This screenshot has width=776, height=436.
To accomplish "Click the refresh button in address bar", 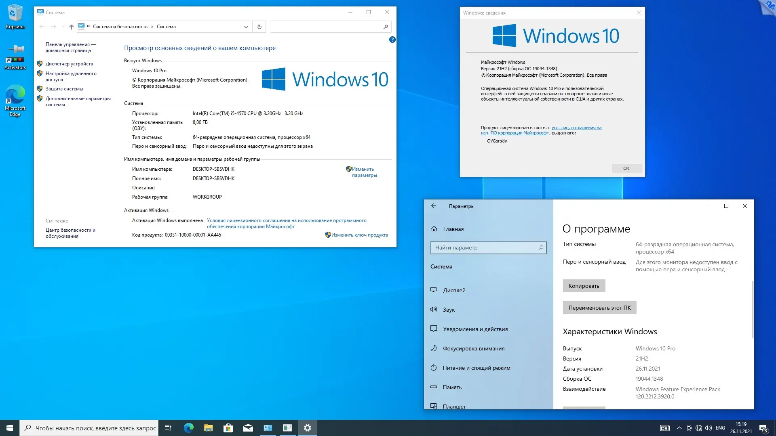I will 259,27.
